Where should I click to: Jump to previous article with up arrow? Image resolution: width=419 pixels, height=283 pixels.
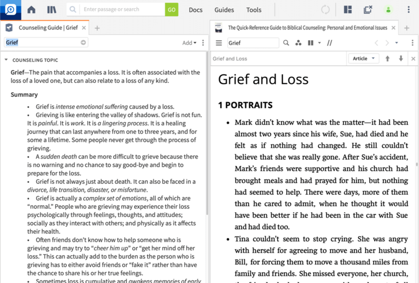coord(387,58)
